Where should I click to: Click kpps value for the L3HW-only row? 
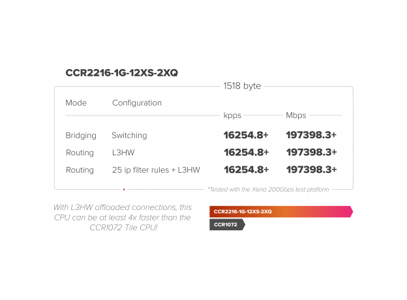click(247, 153)
